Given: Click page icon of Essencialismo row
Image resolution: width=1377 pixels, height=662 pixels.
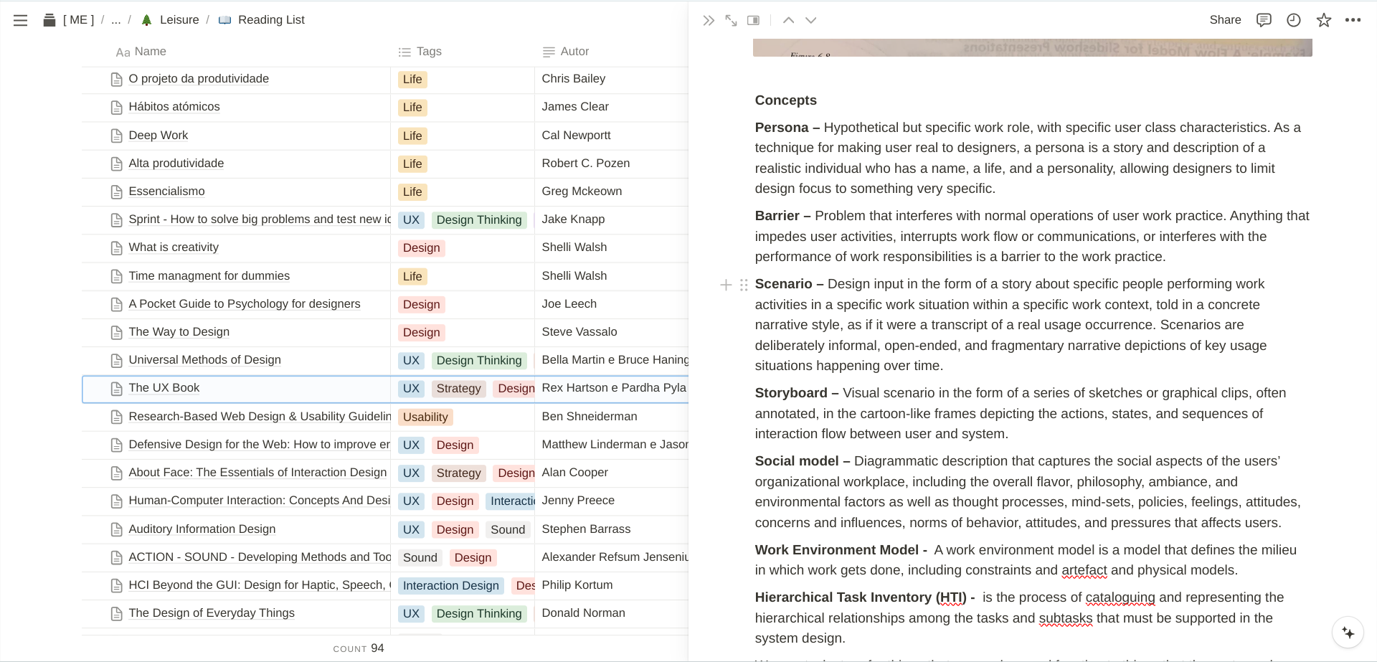Looking at the screenshot, I should pyautogui.click(x=117, y=192).
